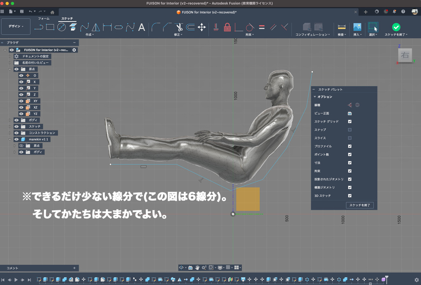Select the Rectangle sketch tool

[x=50, y=28]
